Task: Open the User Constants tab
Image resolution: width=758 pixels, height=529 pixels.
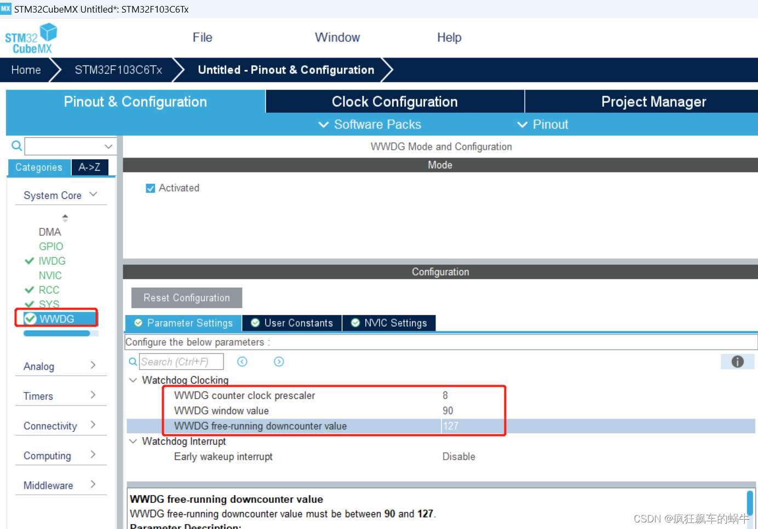Action: tap(292, 323)
